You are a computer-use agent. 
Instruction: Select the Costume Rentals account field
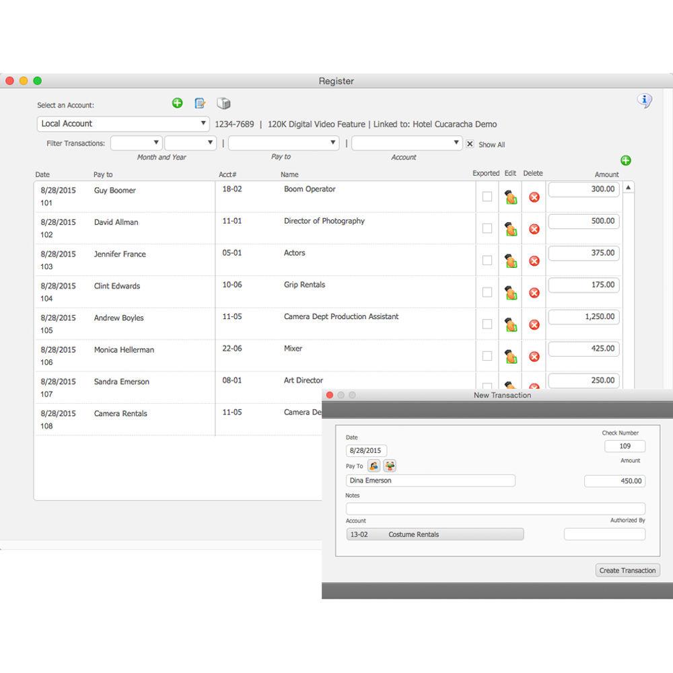(x=434, y=534)
